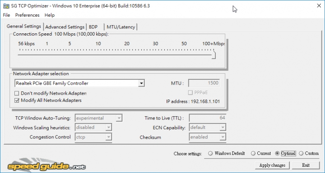Uncheck Modify All Network Adapters
Viewport: 325px width, 173px height.
[17, 100]
